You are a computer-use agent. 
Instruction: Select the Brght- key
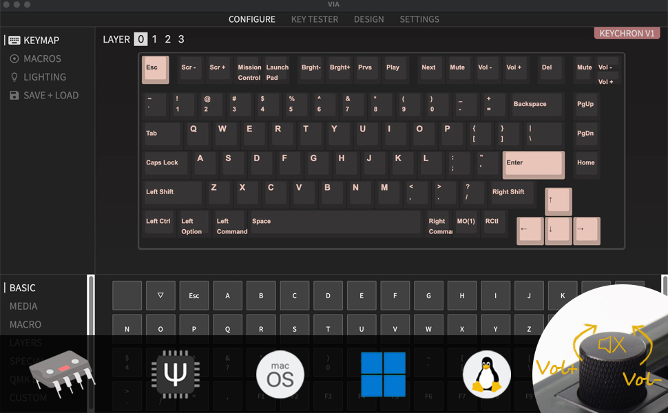[x=312, y=68]
